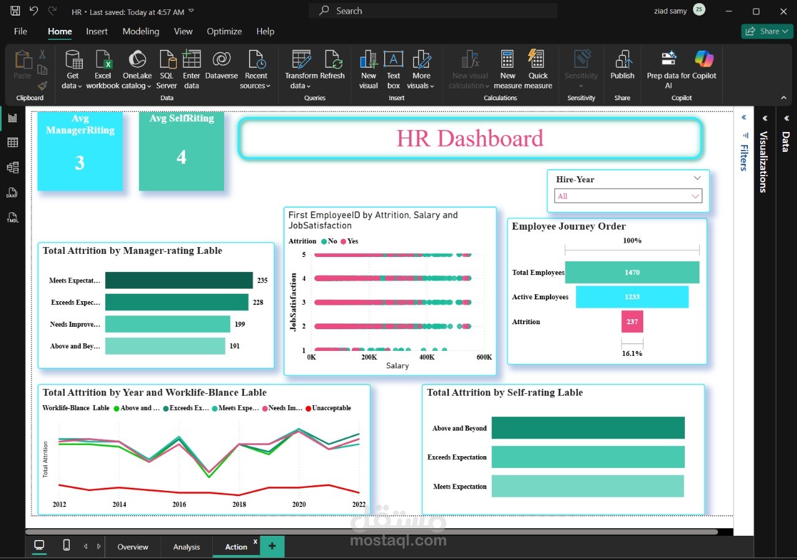Create a New measure
The image size is (797, 560).
coord(508,69)
